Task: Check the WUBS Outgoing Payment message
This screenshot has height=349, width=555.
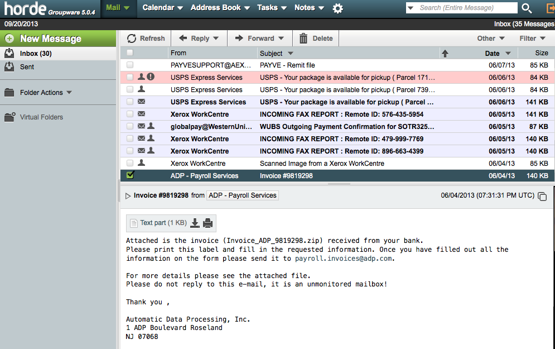Action: (x=130, y=126)
